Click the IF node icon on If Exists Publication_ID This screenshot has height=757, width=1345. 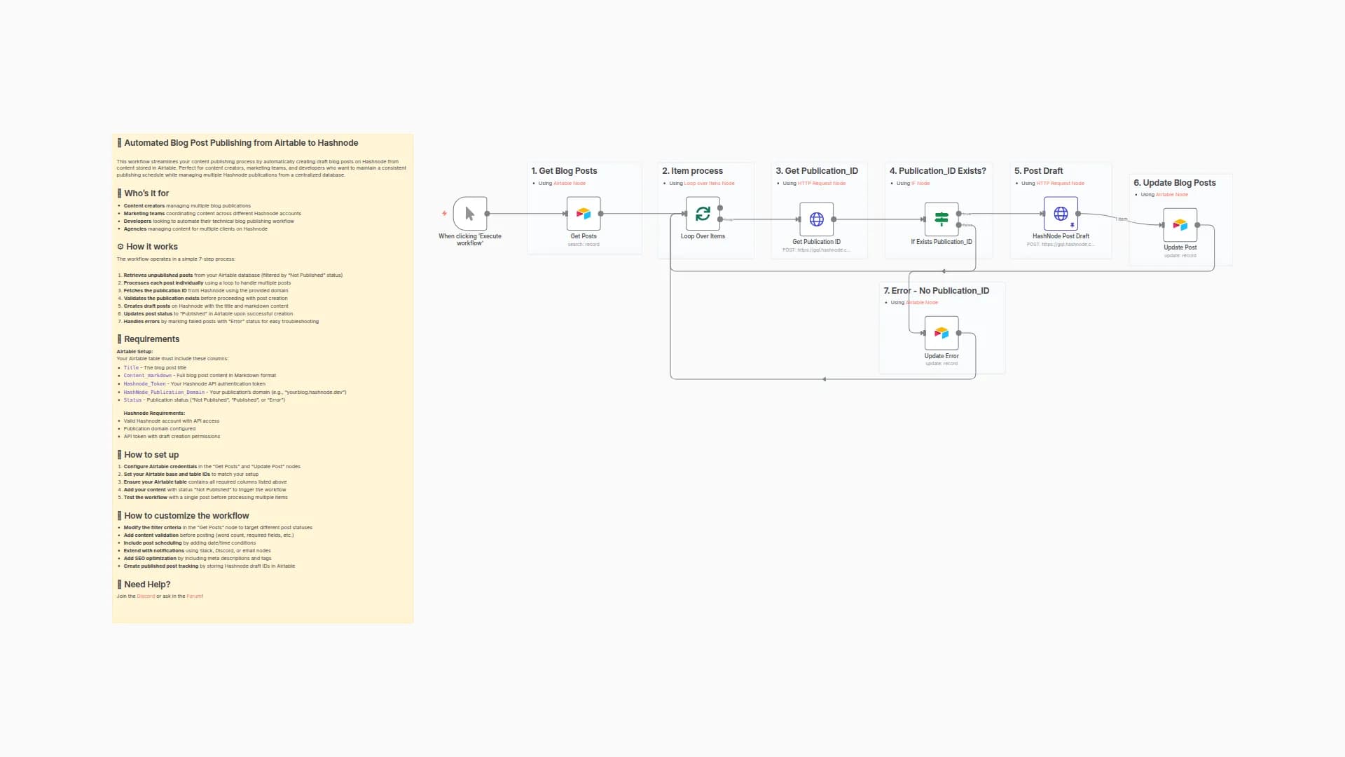click(x=940, y=219)
